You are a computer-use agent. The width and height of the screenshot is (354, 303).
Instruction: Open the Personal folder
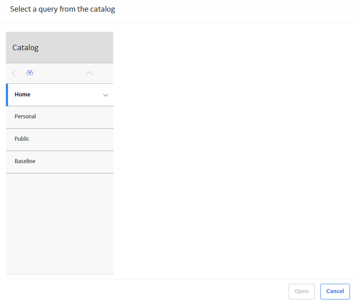(60, 117)
